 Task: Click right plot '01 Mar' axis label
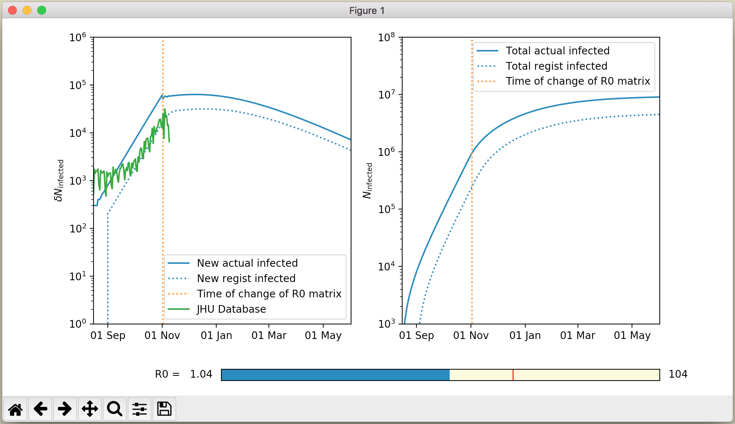click(x=578, y=335)
